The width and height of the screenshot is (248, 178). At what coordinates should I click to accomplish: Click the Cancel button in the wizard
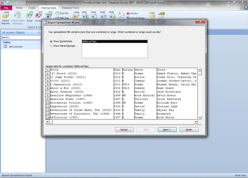[x=124, y=130]
